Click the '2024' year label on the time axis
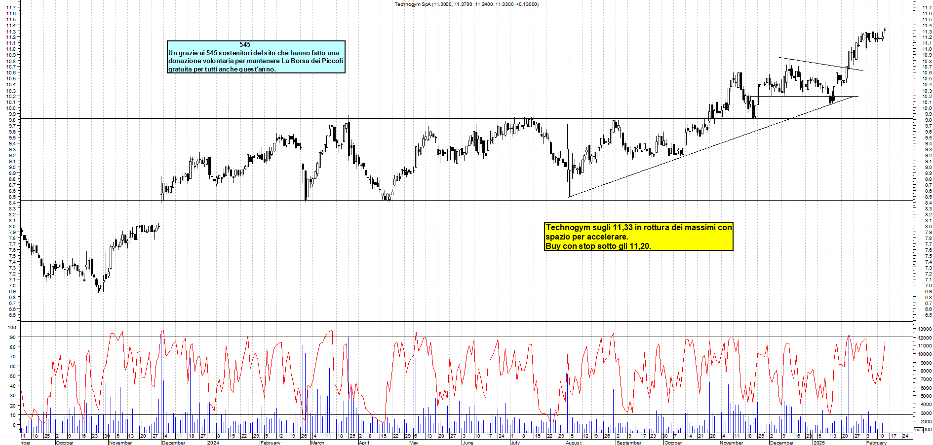This screenshot has width=933, height=445. [213, 443]
